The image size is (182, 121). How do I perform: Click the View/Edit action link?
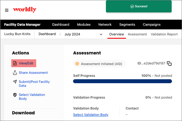click(26, 63)
